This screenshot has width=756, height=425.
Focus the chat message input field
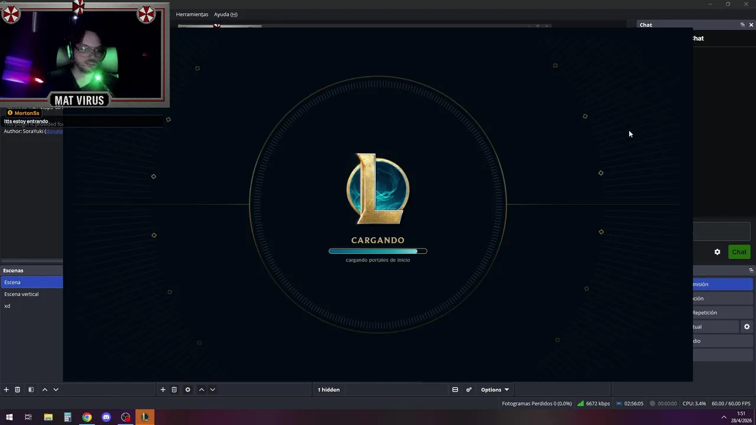(x=722, y=231)
